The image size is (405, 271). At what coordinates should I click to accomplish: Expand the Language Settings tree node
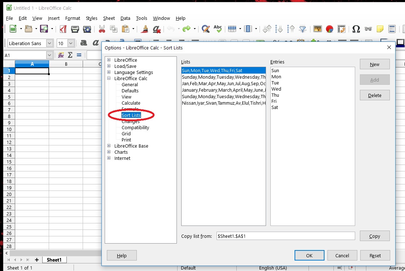[x=109, y=72]
